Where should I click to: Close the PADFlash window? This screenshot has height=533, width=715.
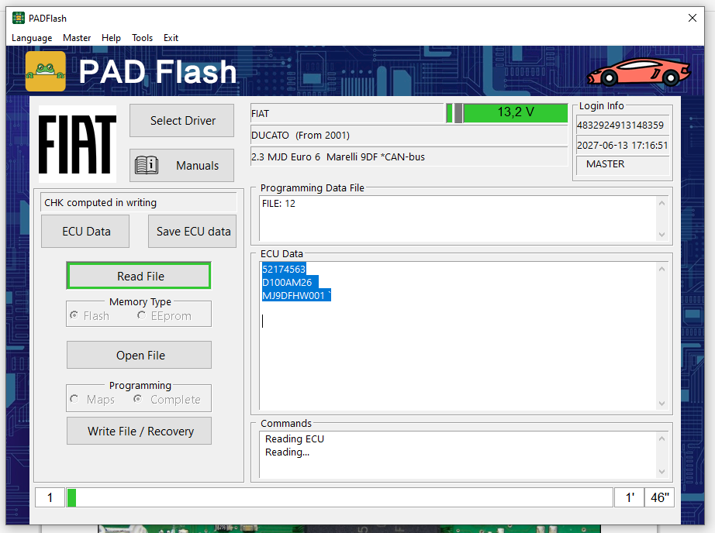(x=693, y=18)
